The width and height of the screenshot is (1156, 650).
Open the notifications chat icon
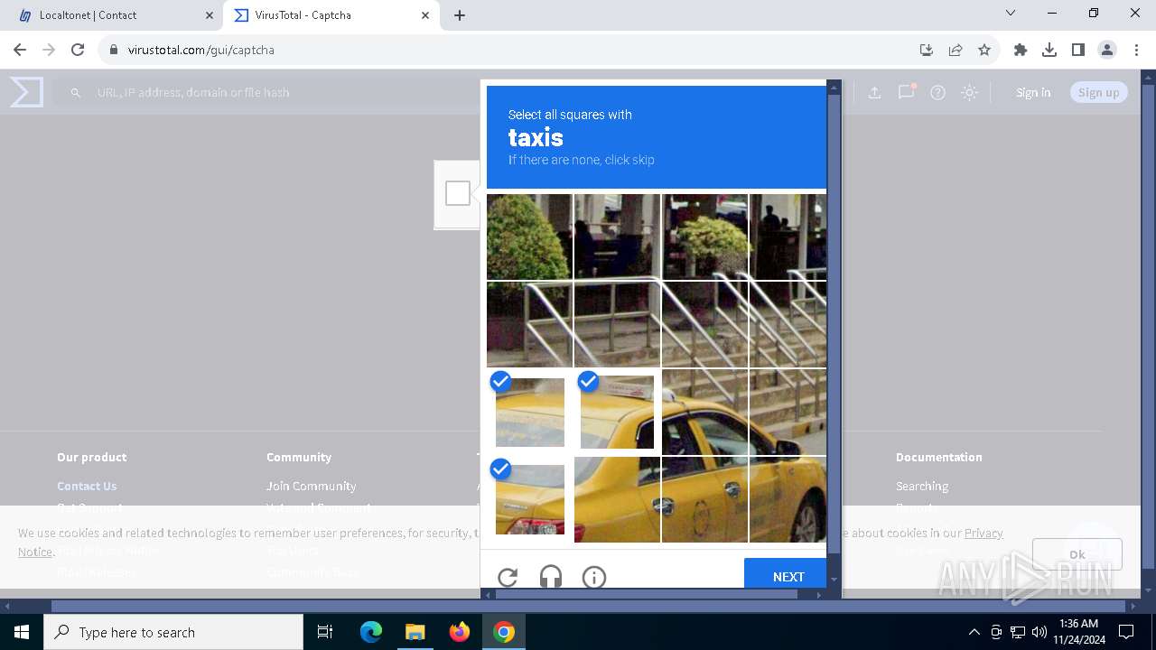point(907,92)
